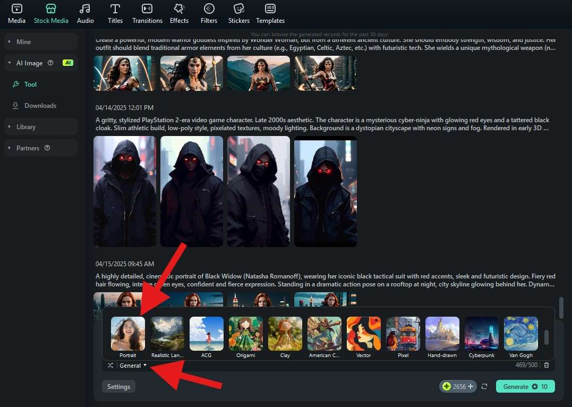The height and width of the screenshot is (407, 572).
Task: Click the generated records scrollbar
Action: pos(561,307)
